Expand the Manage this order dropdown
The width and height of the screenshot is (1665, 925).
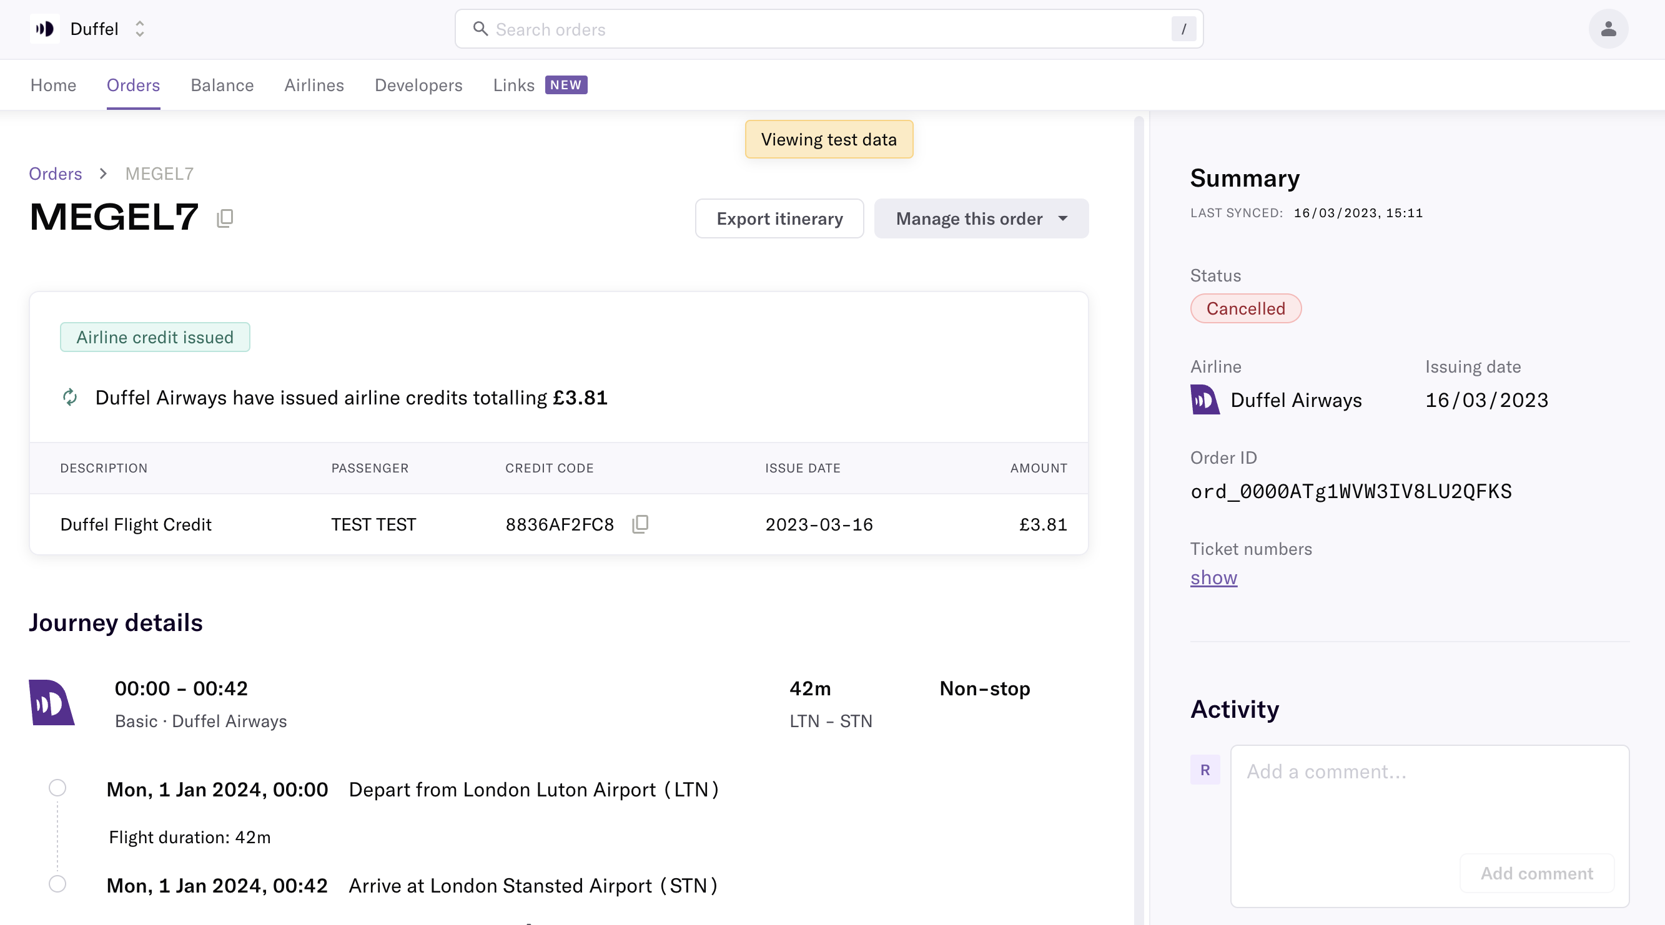click(981, 219)
